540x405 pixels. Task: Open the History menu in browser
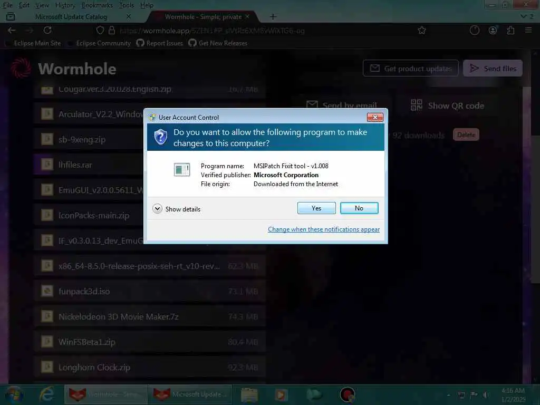pos(65,5)
